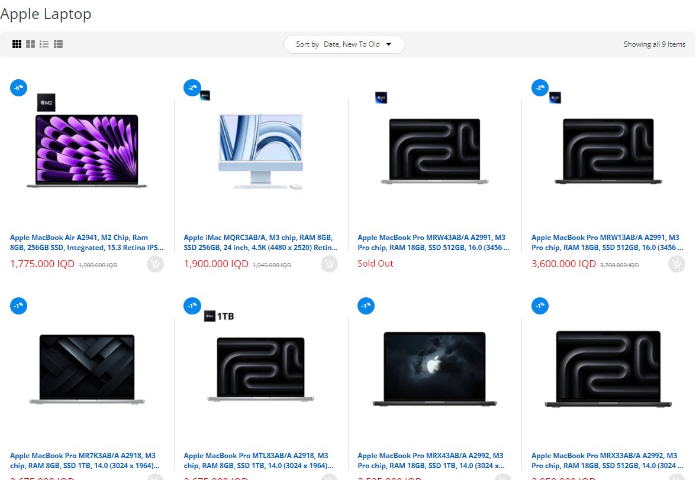Add MacBook Air A2941 to cart
This screenshot has height=480, width=696.
coord(155,264)
